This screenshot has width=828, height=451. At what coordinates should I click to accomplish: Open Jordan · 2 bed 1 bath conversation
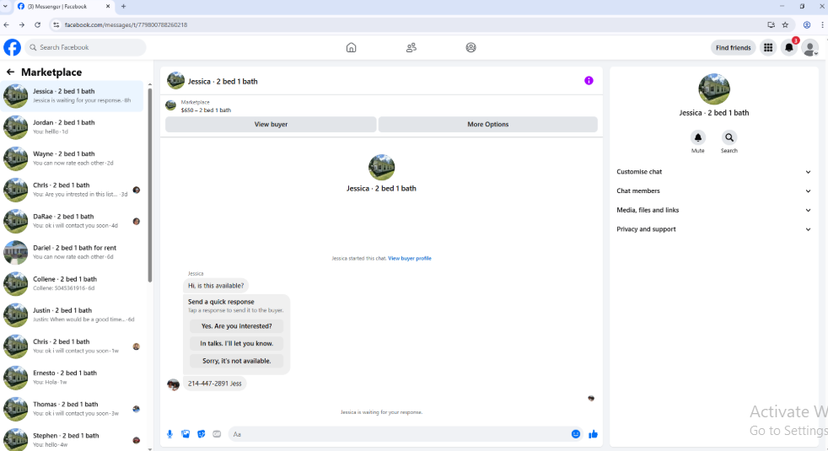click(x=73, y=126)
